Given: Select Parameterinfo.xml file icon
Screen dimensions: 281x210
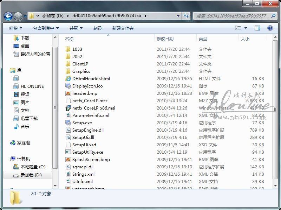Looking at the screenshot, I should (68, 115).
